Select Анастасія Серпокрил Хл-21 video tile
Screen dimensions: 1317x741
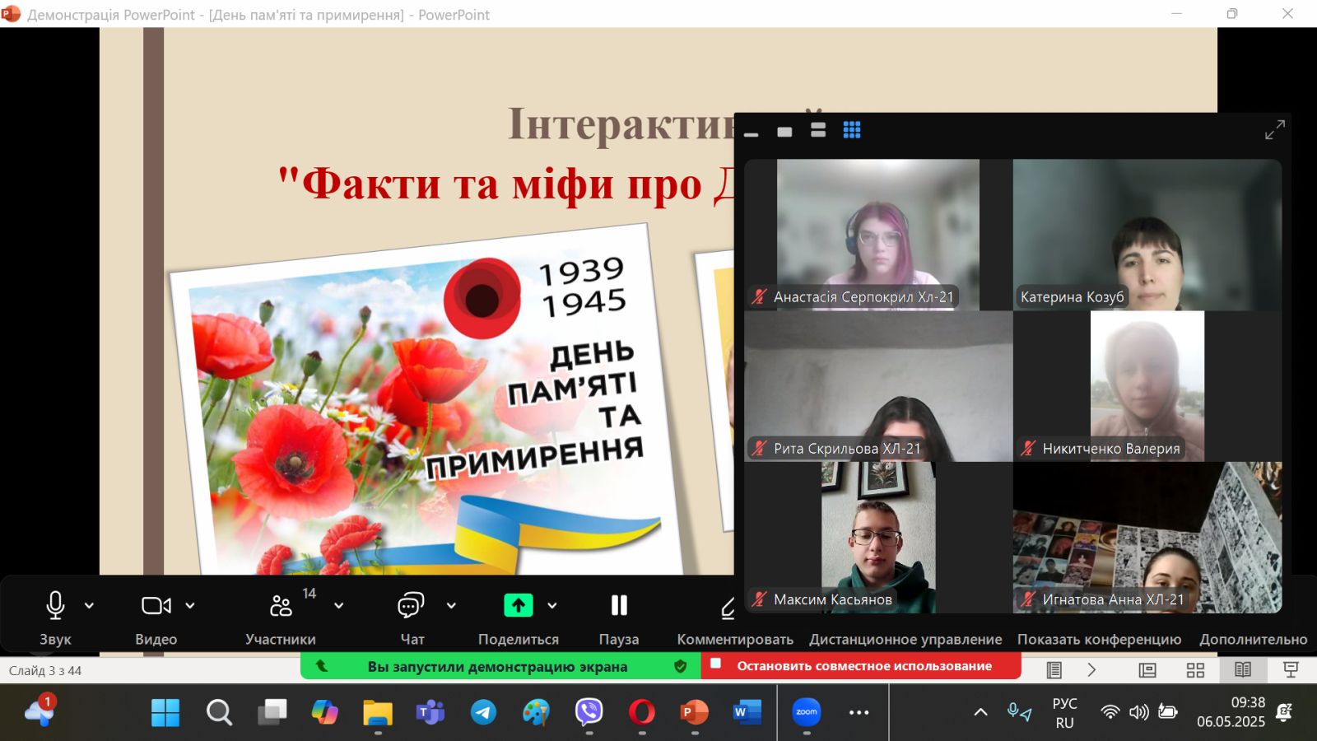[x=878, y=235]
